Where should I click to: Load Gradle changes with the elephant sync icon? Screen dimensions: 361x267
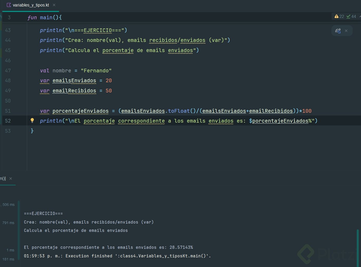pyautogui.click(x=338, y=31)
